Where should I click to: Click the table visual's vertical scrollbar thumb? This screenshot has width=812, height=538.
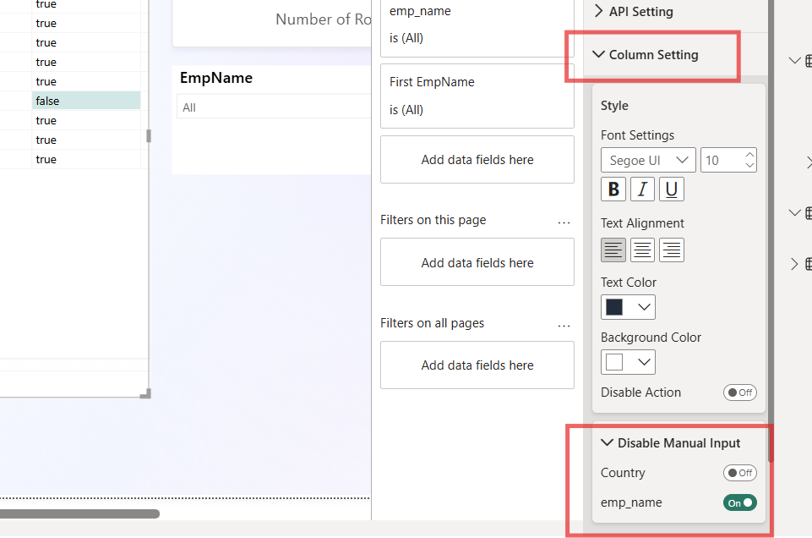coord(149,136)
